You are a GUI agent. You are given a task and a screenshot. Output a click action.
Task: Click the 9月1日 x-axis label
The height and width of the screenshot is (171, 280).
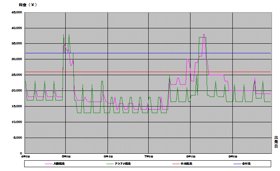[232, 156]
